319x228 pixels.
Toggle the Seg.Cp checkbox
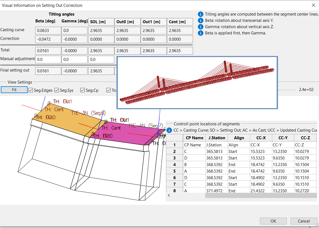tap(82, 90)
